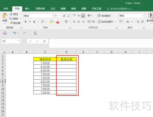Increase indent icon

tap(93, 22)
